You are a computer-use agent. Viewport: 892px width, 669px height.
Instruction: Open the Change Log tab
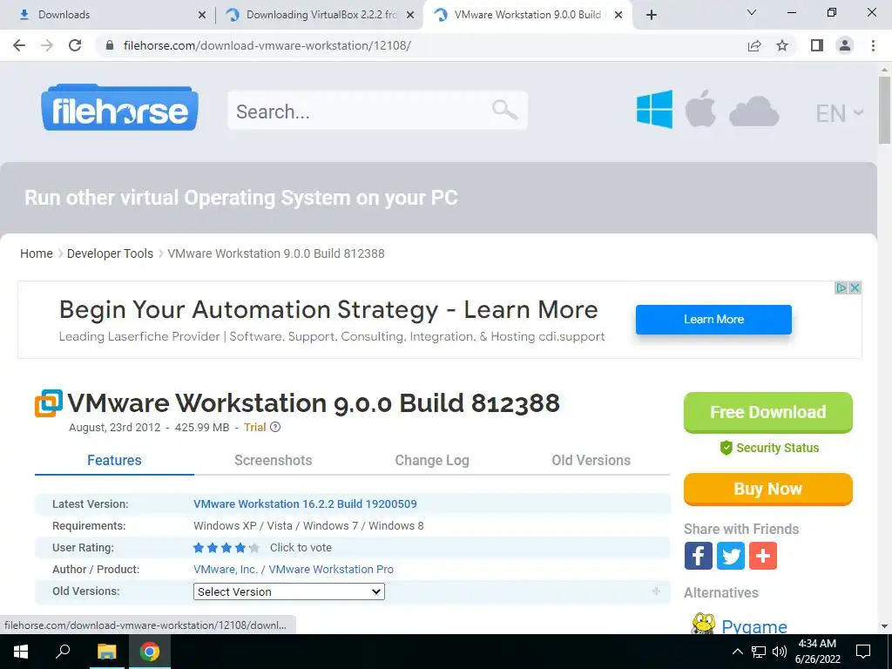[x=432, y=460]
